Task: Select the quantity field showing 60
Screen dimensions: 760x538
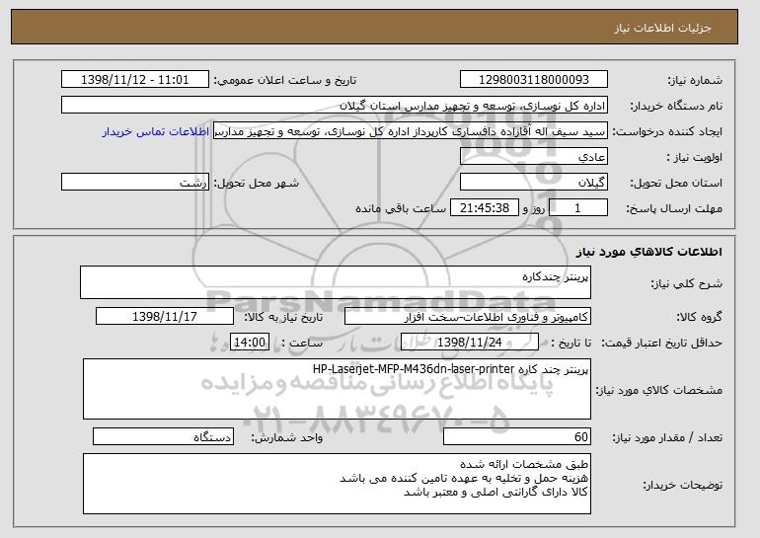Action: point(517,436)
